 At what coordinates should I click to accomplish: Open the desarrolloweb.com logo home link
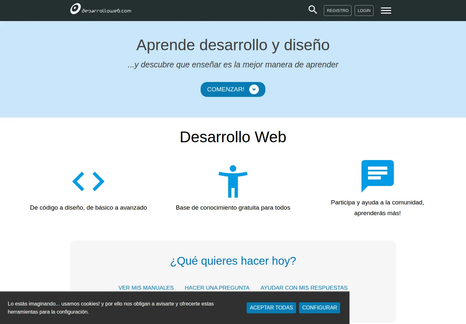(101, 9)
